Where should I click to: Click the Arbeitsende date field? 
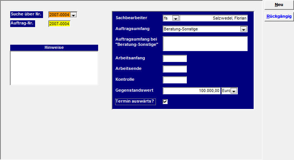coord(175,69)
